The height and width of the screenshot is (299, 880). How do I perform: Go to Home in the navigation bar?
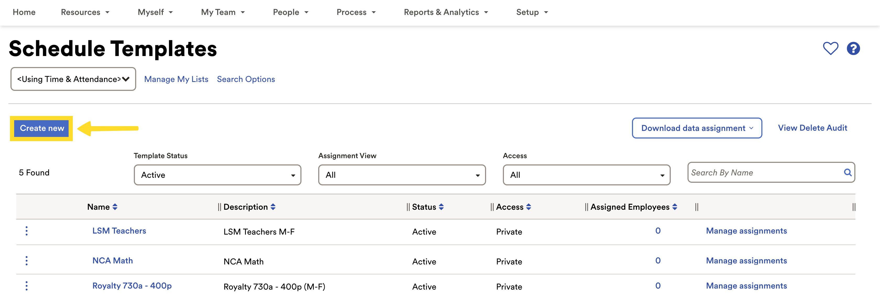(24, 12)
